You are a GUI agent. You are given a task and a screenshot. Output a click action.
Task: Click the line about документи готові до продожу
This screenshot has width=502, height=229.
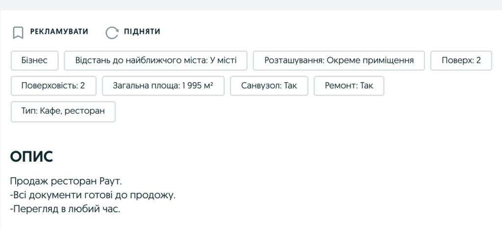93,195
